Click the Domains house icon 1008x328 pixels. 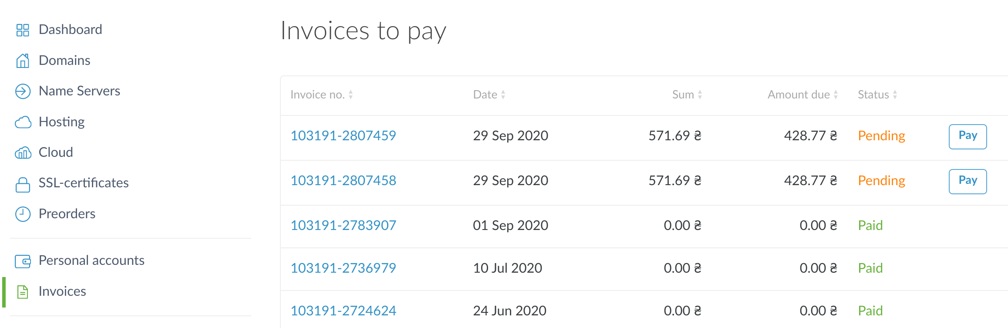[23, 61]
